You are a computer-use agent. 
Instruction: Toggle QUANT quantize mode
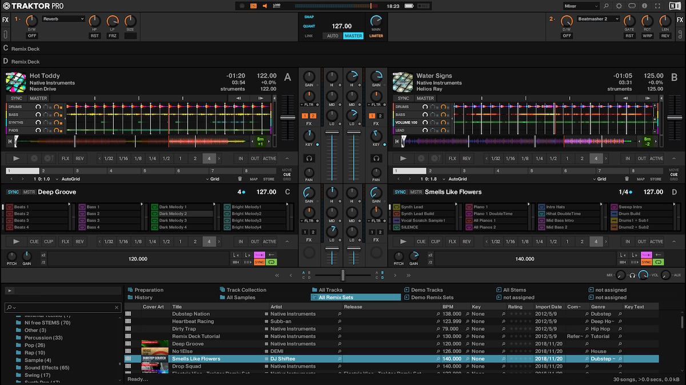pyautogui.click(x=309, y=26)
